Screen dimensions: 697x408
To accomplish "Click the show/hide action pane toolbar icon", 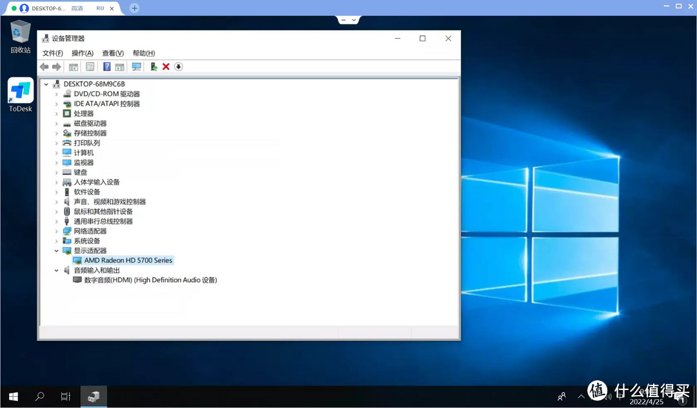I will pos(119,66).
